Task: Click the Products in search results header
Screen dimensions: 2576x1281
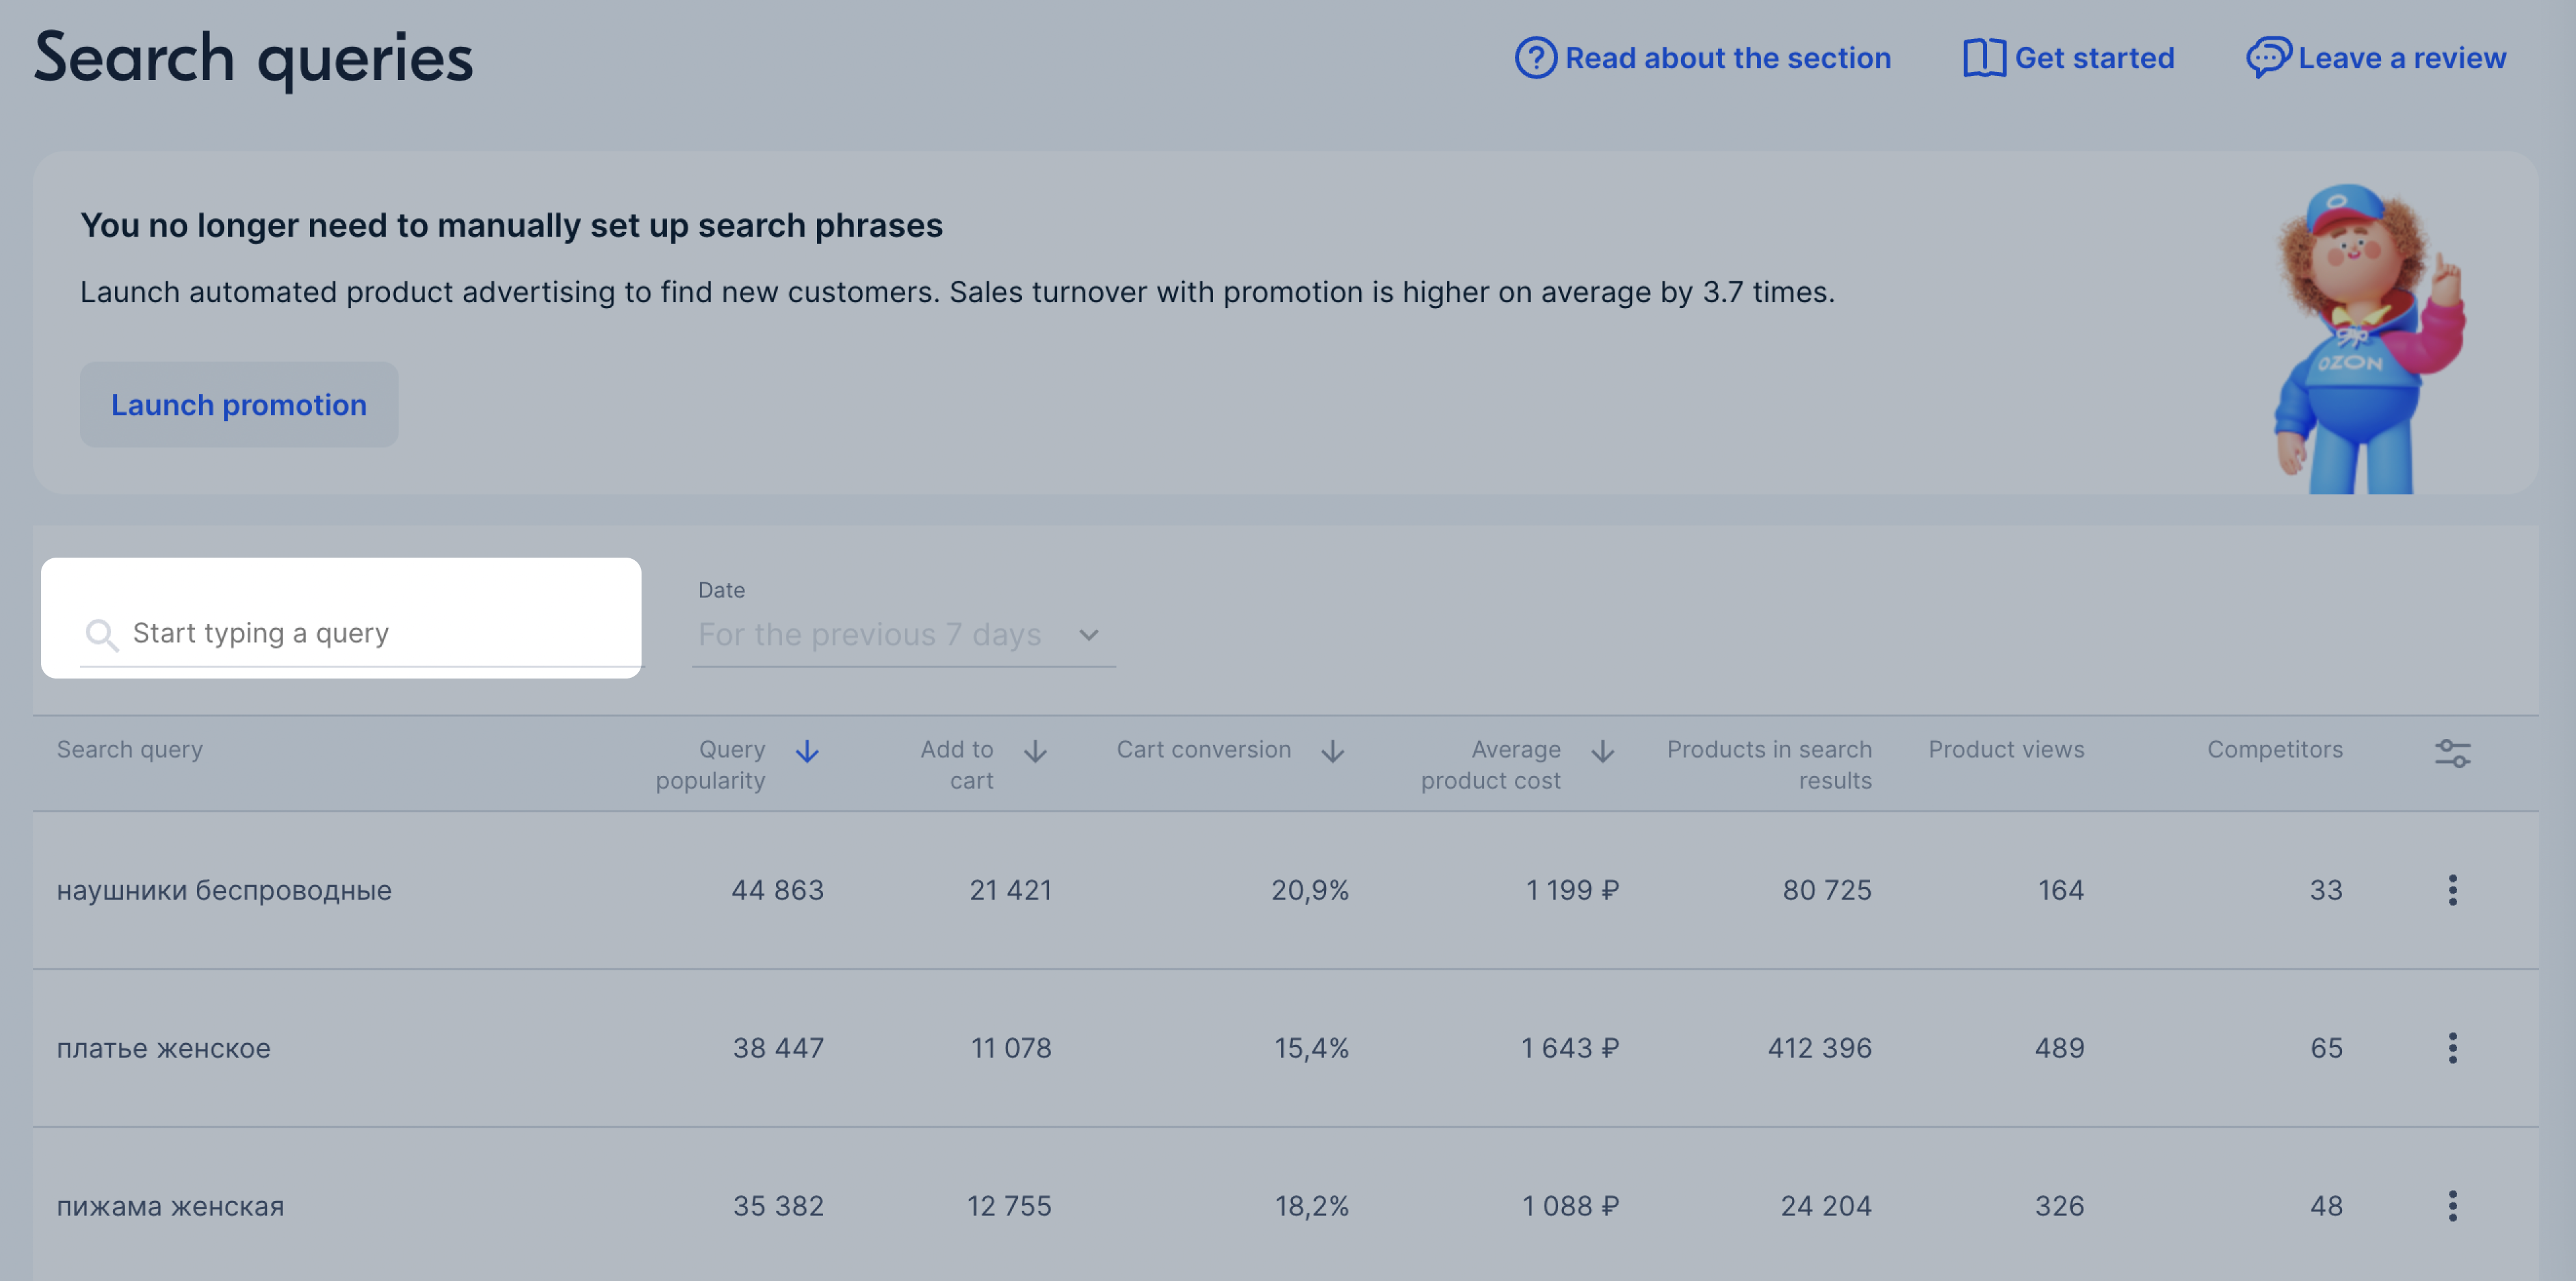Action: [x=1769, y=764]
